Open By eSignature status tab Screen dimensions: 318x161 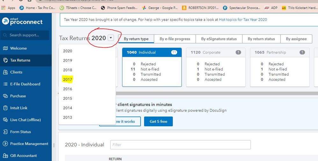pyautogui.click(x=219, y=39)
